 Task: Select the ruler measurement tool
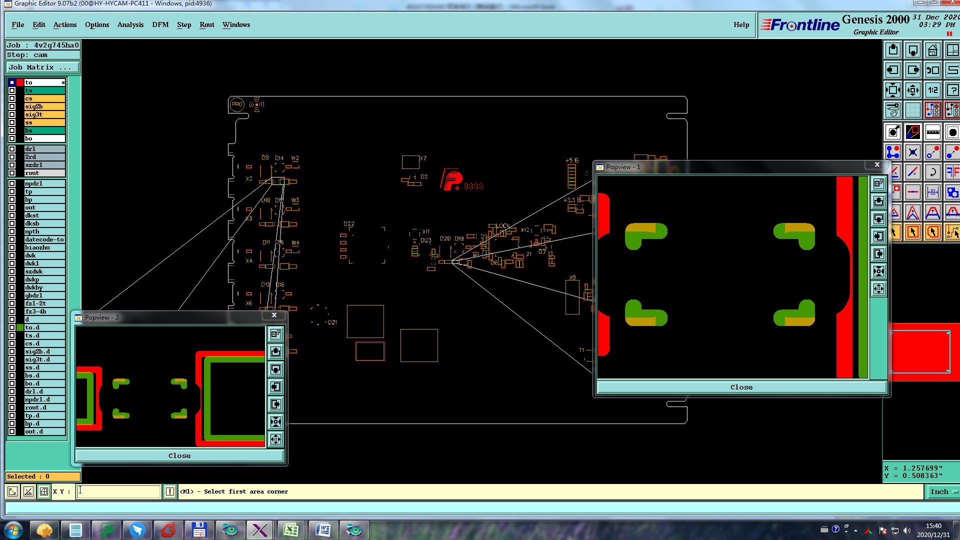tap(932, 132)
